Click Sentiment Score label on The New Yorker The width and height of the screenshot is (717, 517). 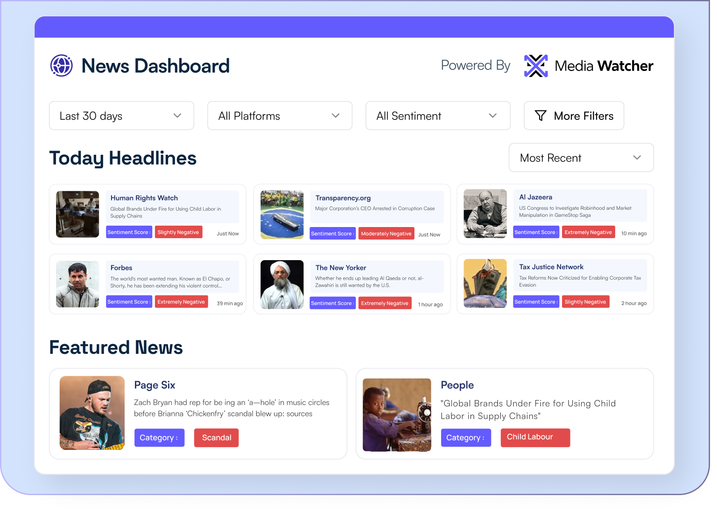coord(333,303)
